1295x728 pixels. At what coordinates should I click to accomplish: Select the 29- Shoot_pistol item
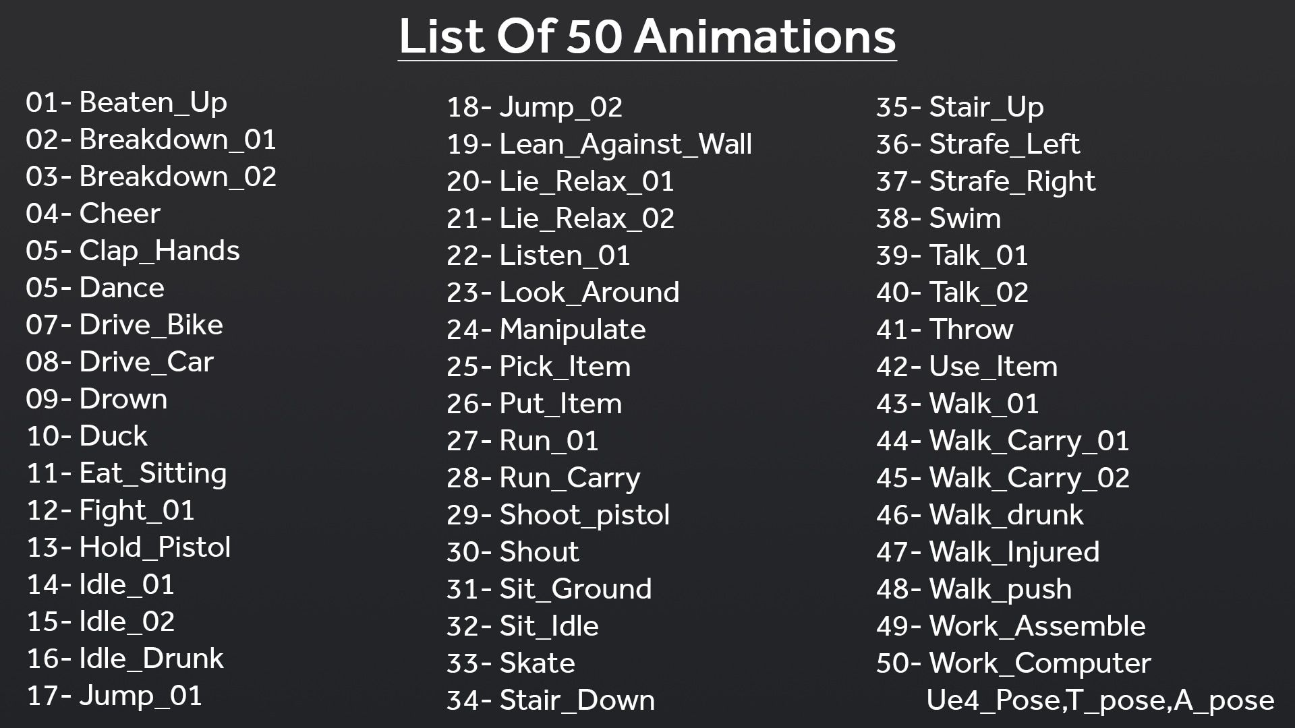[x=558, y=516]
